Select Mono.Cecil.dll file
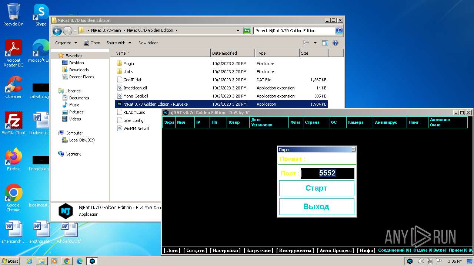This screenshot has height=266, width=474. pyautogui.click(x=136, y=96)
